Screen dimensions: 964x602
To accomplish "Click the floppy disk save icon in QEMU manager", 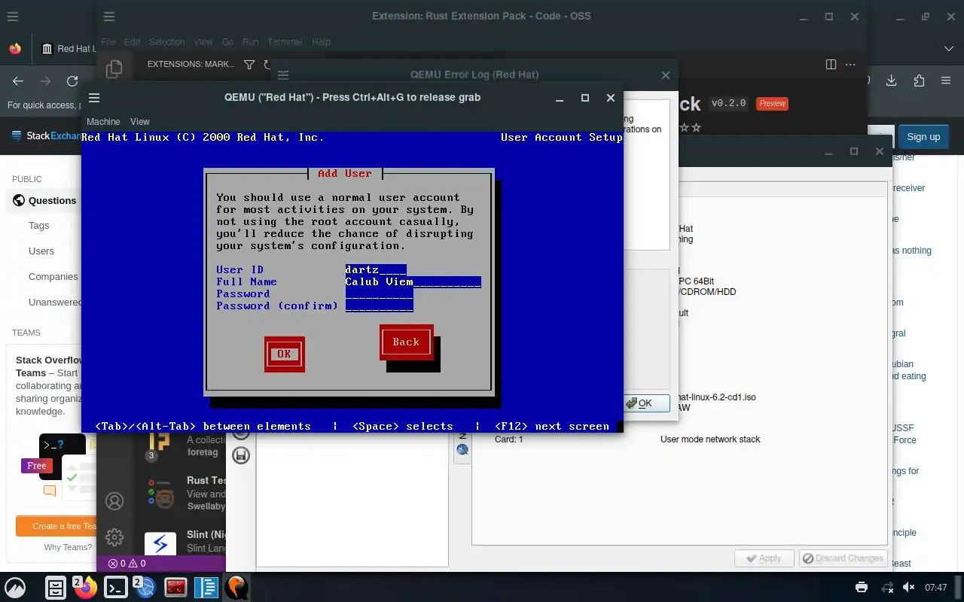I will pyautogui.click(x=240, y=455).
